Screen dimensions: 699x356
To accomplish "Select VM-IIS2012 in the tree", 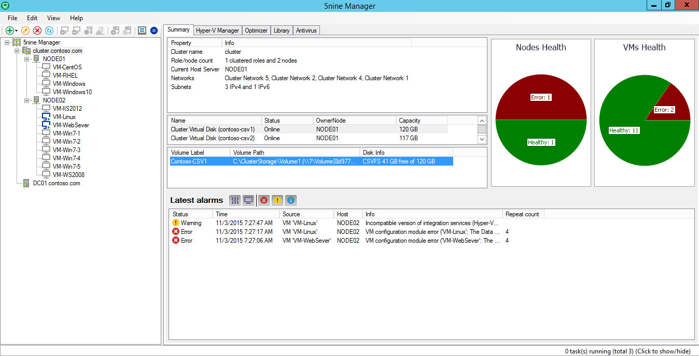I will coord(67,109).
